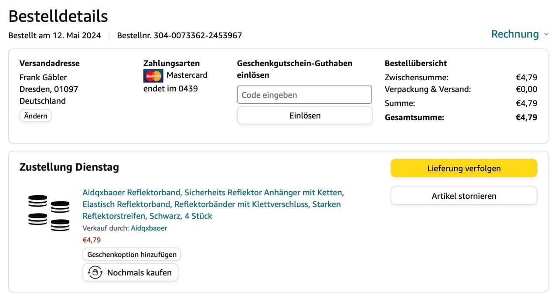Image resolution: width=558 pixels, height=302 pixels.
Task: Click the Zustellung Dienstag delivery heading
Action: click(69, 167)
